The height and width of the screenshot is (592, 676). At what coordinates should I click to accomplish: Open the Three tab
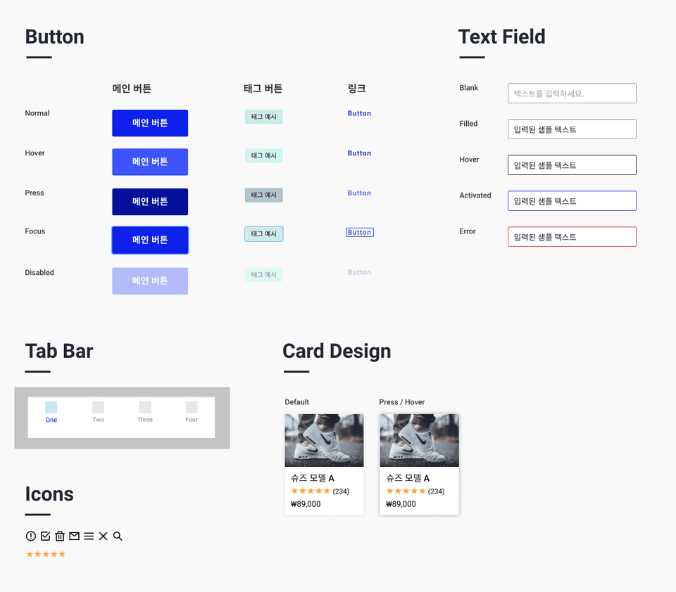tap(145, 412)
